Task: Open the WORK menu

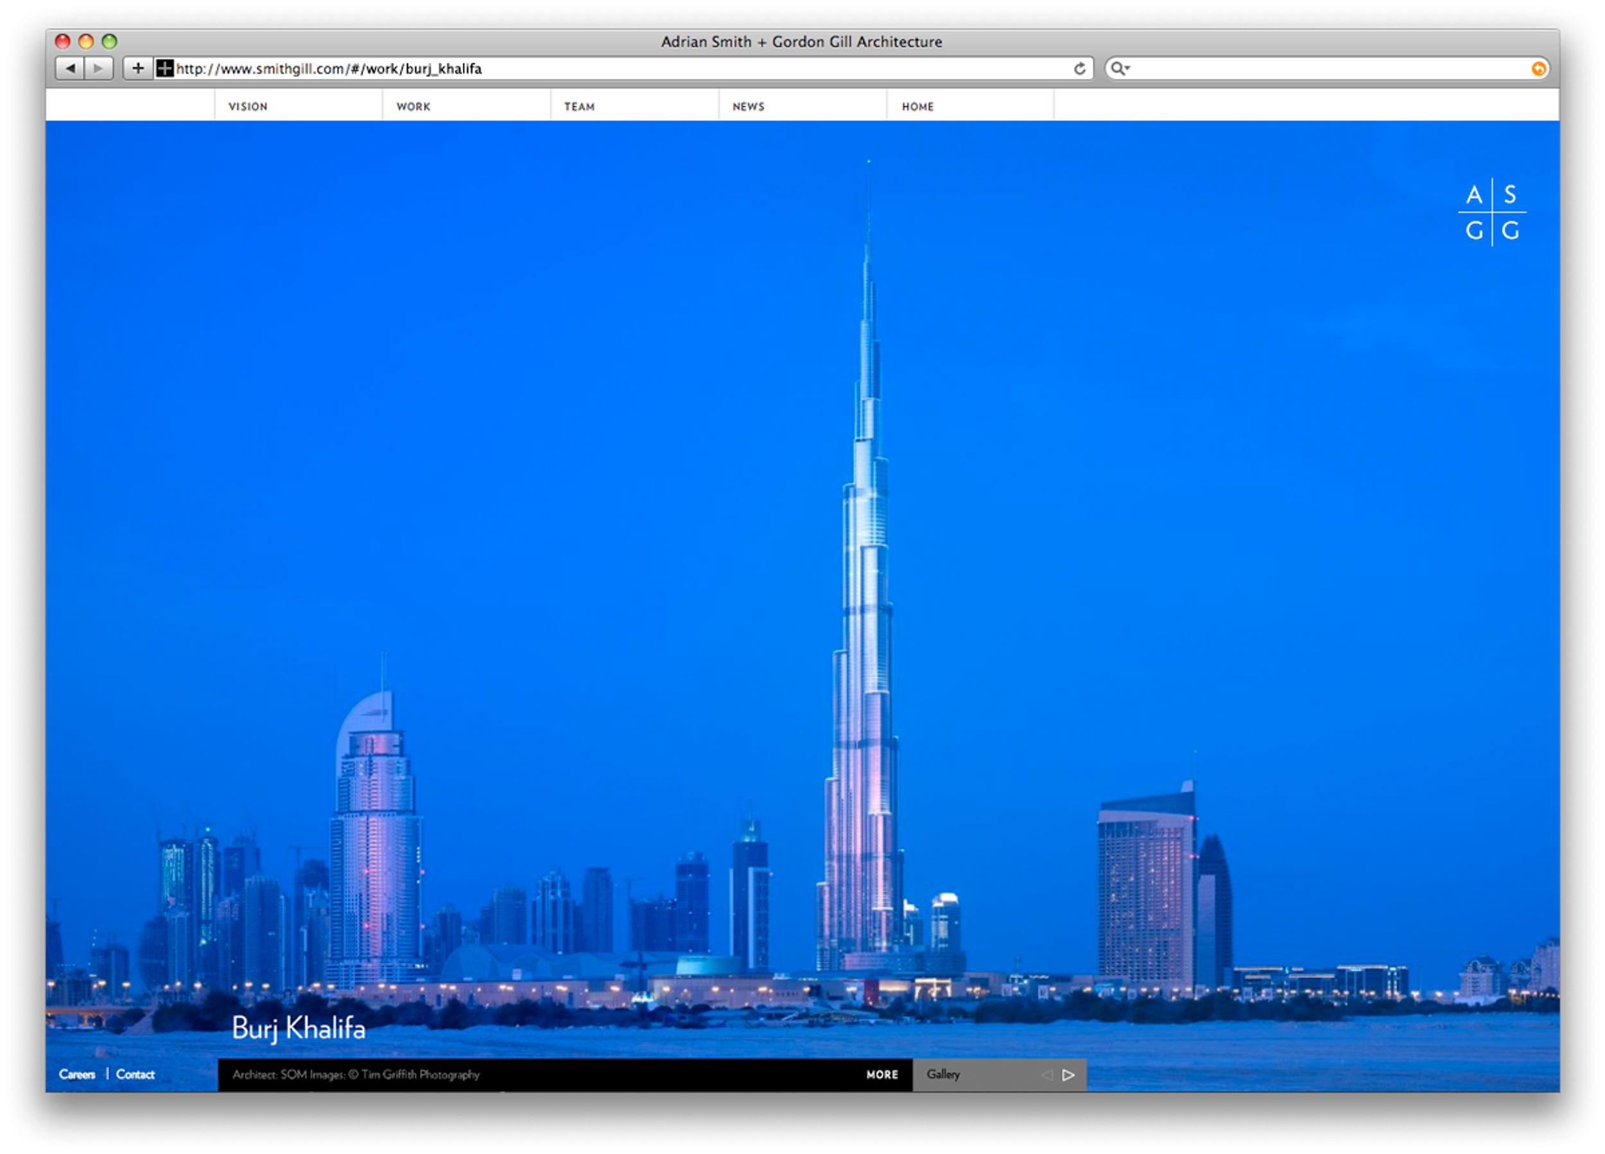Action: pyautogui.click(x=413, y=107)
